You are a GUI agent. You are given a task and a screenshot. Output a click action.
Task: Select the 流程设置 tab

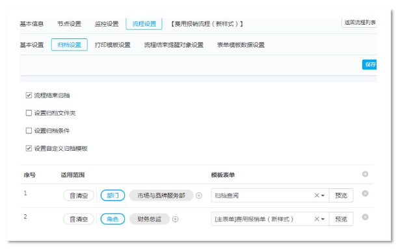[x=144, y=24]
